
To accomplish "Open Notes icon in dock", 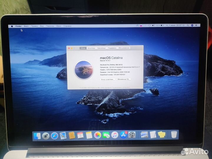I will click(89, 135).
